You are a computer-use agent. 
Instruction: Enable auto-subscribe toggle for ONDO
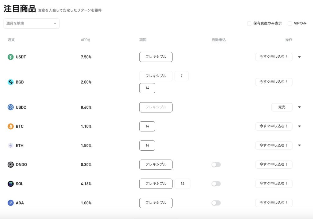click(x=216, y=165)
